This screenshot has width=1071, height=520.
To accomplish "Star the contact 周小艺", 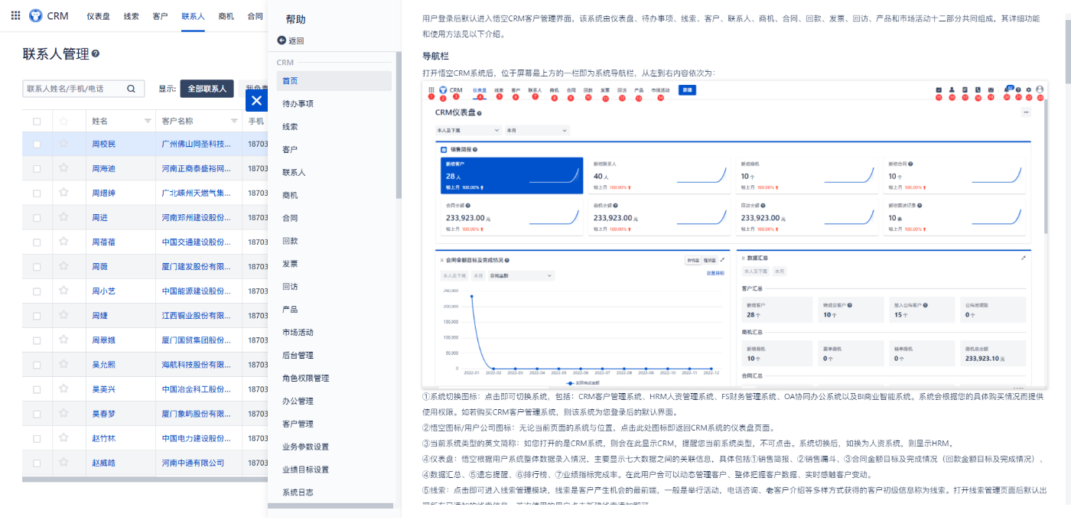I will click(63, 291).
